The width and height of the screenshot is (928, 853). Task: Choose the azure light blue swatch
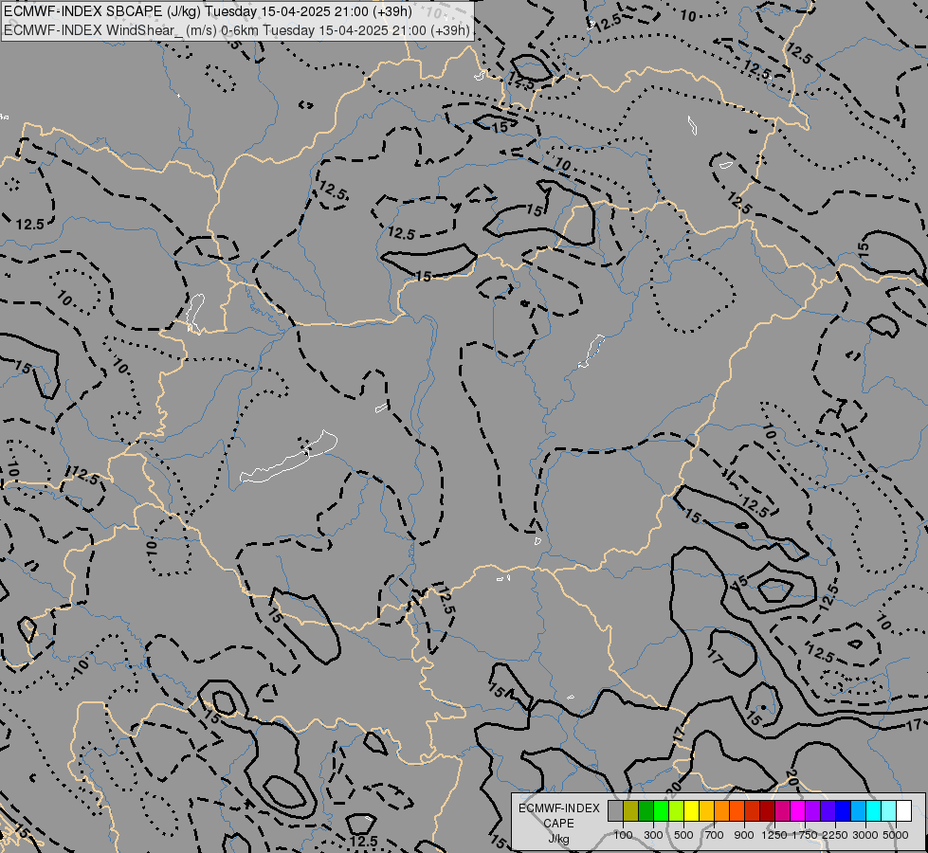point(858,811)
